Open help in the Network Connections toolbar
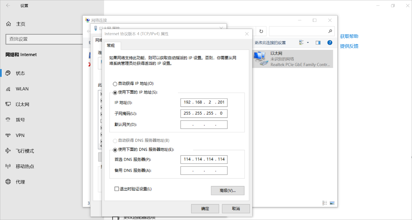The width and height of the screenshot is (412, 220). coord(330,42)
